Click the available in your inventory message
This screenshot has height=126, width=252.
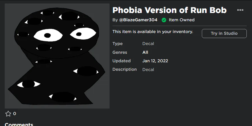pos(153,32)
